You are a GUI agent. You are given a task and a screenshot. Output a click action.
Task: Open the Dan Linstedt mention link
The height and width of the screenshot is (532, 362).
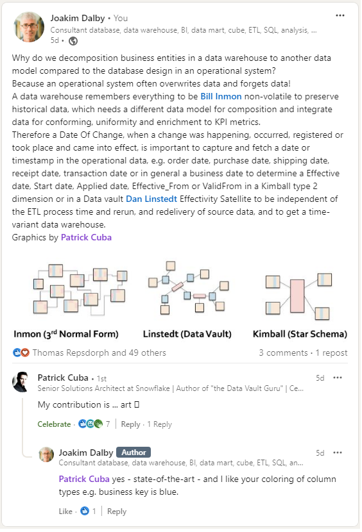[x=151, y=199]
